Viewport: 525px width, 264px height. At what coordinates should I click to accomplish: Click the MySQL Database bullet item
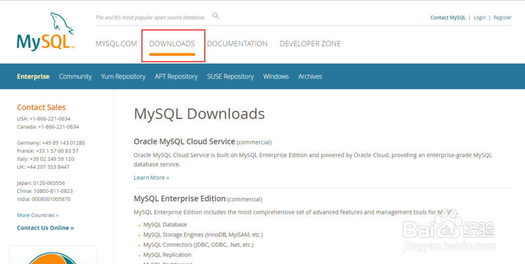[165, 225]
